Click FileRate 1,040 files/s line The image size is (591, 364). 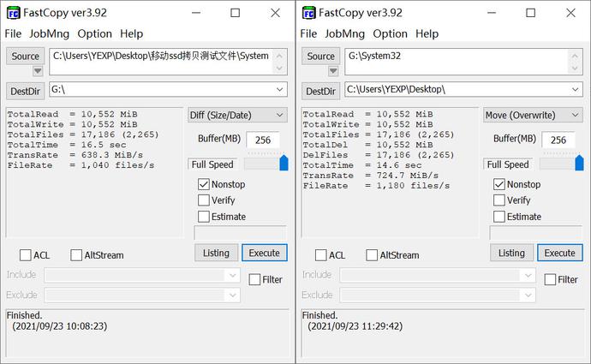[x=81, y=165]
